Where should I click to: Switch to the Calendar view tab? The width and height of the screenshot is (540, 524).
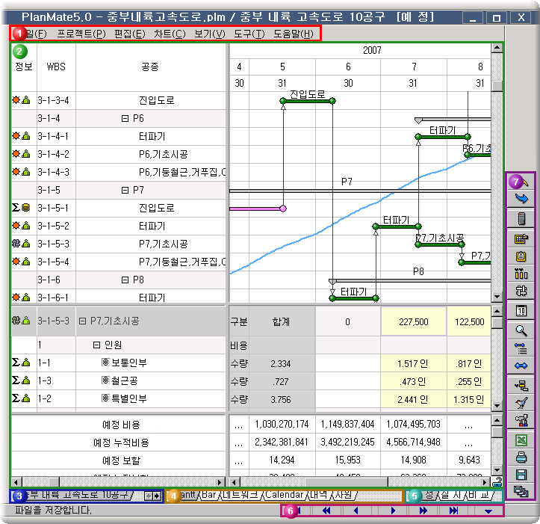click(x=284, y=495)
